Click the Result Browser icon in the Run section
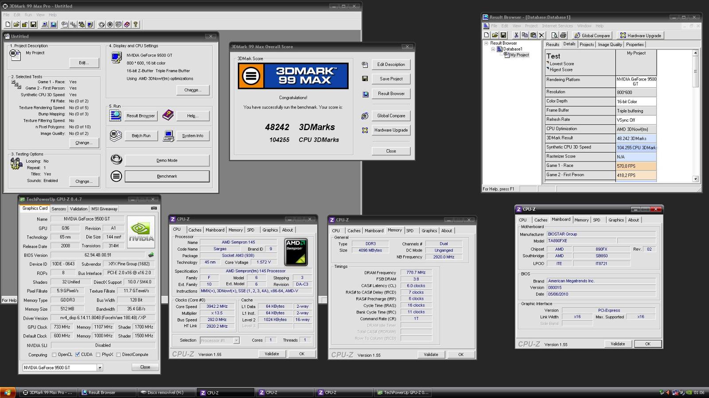Screen dimensions: 709x398 [x=116, y=116]
